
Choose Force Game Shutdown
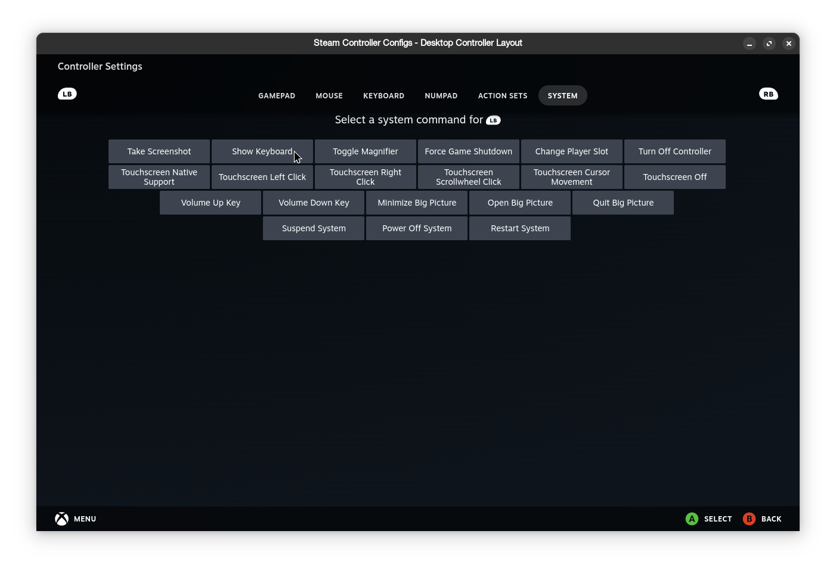[469, 151]
